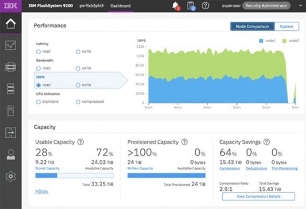The image size is (306, 209).
Task: Click the View Compression Details button
Action: [x=258, y=197]
